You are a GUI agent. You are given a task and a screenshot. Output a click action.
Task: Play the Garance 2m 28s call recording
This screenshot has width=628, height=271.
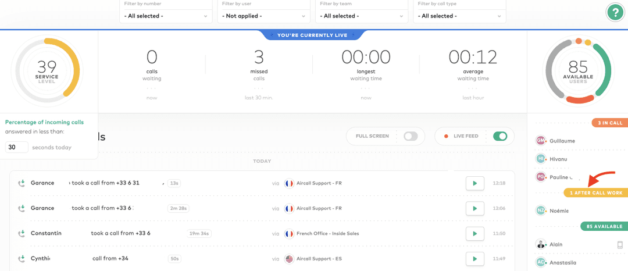coord(475,208)
